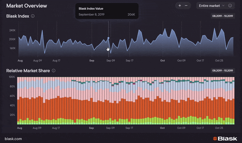Open the blask.com link

[13, 139]
